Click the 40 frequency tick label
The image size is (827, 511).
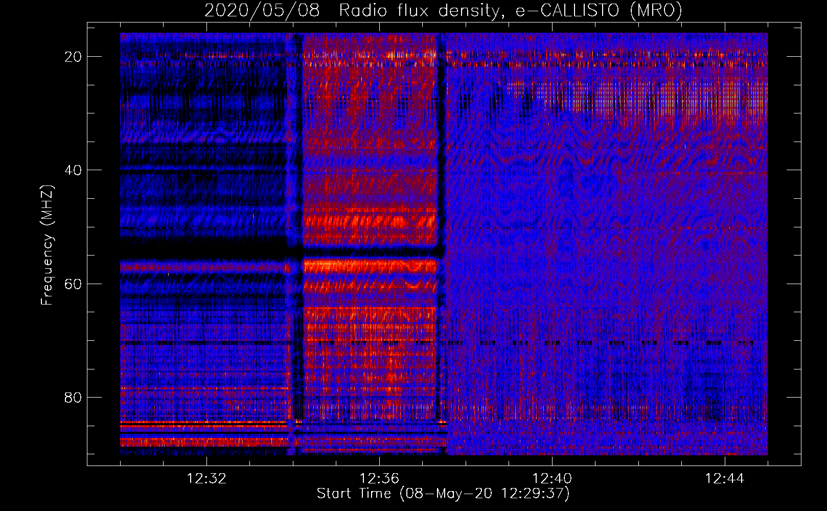[x=74, y=170]
